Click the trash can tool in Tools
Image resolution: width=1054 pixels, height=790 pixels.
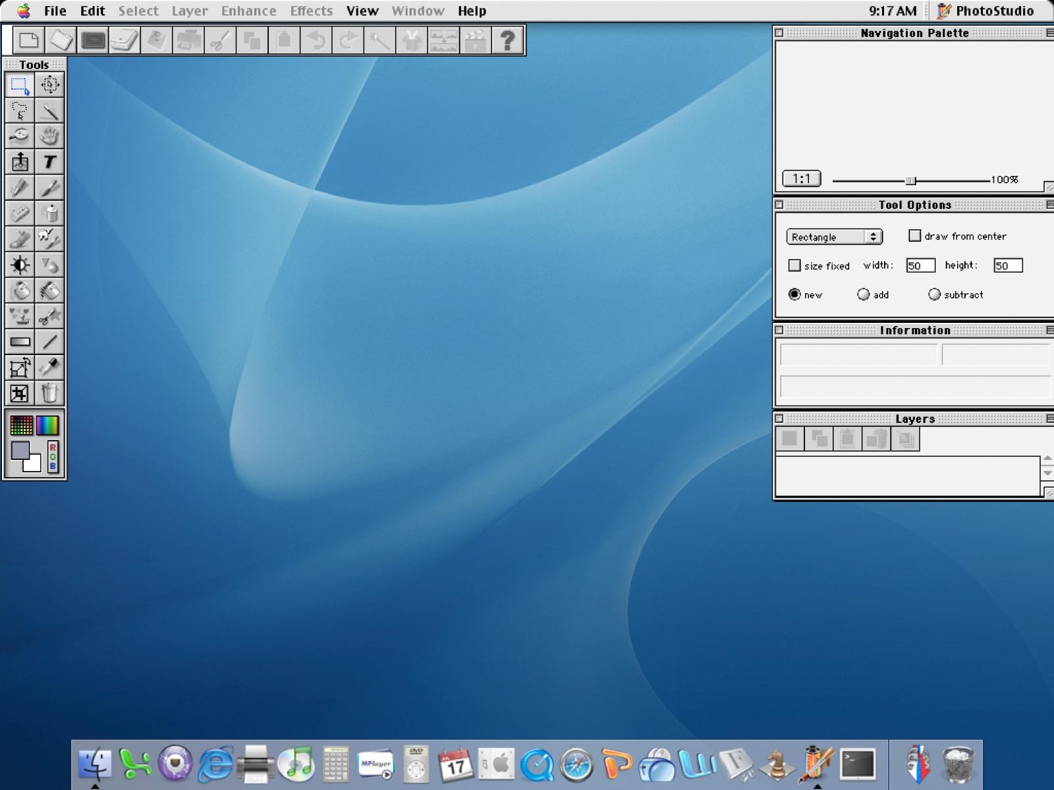pyautogui.click(x=49, y=393)
